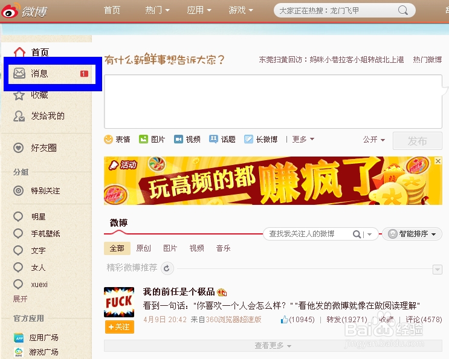Open the 应用 dropdown in top navigation
Screen dimensions: 449x359
point(199,10)
